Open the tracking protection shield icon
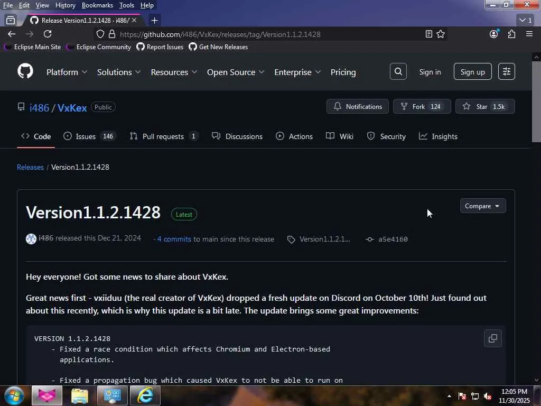The height and width of the screenshot is (406, 541). pos(100,34)
